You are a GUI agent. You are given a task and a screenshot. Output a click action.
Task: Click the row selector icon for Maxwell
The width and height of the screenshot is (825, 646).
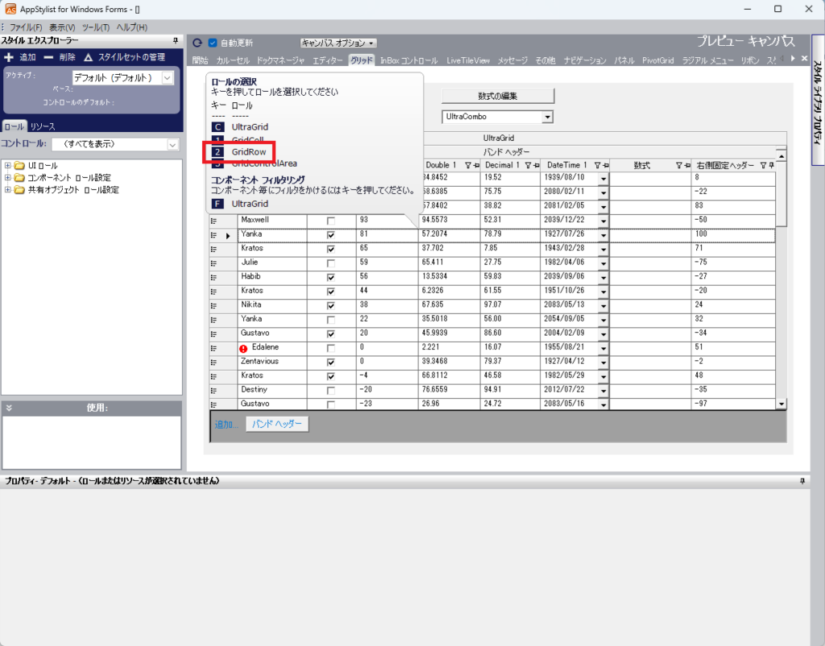214,221
